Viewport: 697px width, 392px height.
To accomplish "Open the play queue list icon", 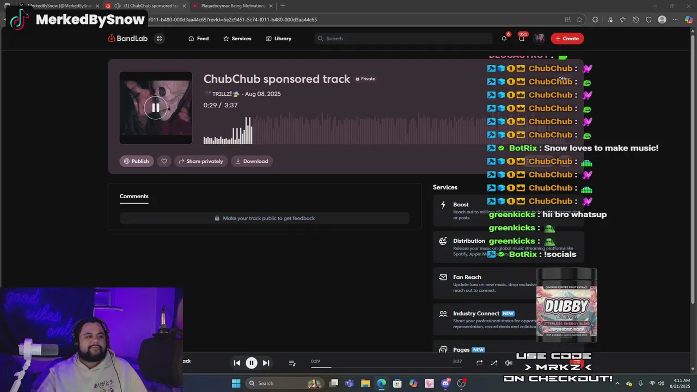I will pyautogui.click(x=292, y=363).
